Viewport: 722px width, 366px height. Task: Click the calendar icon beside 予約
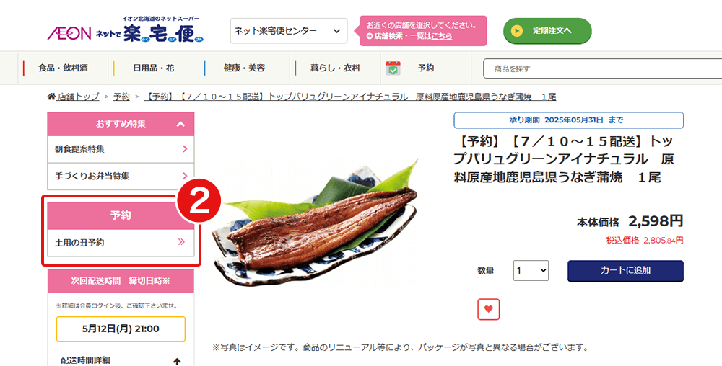(393, 68)
